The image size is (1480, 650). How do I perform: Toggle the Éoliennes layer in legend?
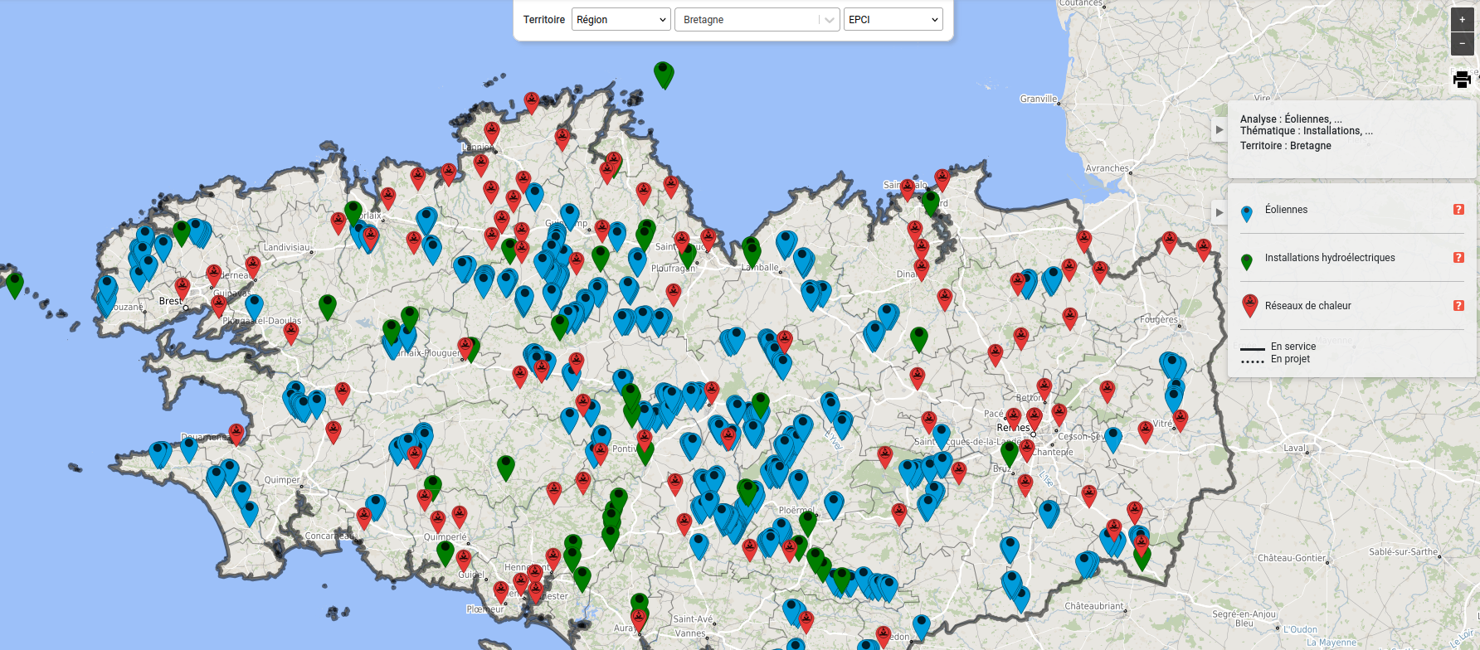1286,210
